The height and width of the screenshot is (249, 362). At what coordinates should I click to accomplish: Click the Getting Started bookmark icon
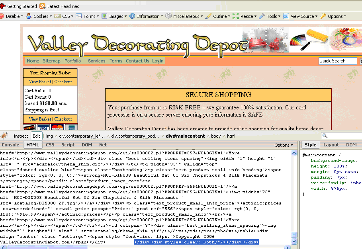coord(2,6)
